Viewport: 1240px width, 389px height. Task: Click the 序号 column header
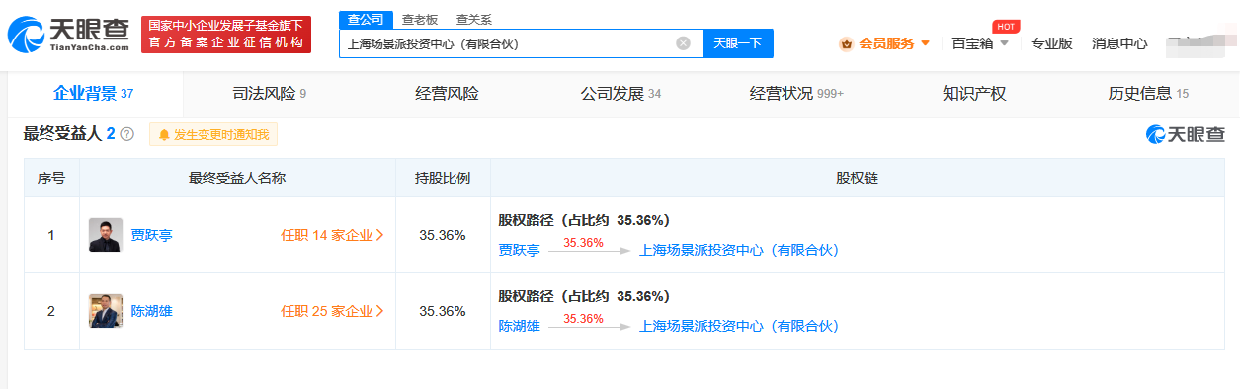(x=51, y=179)
